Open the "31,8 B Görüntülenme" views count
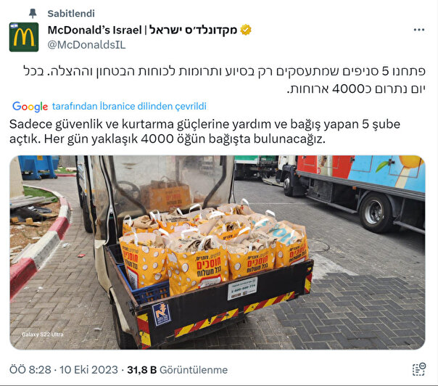Image resolution: width=438 pixels, height=386 pixels. (x=178, y=370)
